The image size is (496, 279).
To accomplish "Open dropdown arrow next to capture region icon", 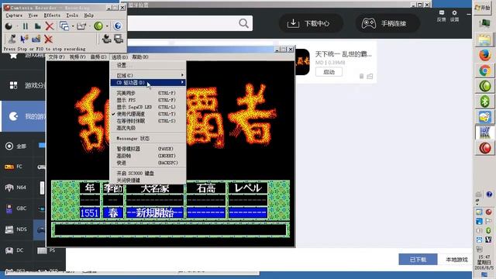I will click(73, 26).
